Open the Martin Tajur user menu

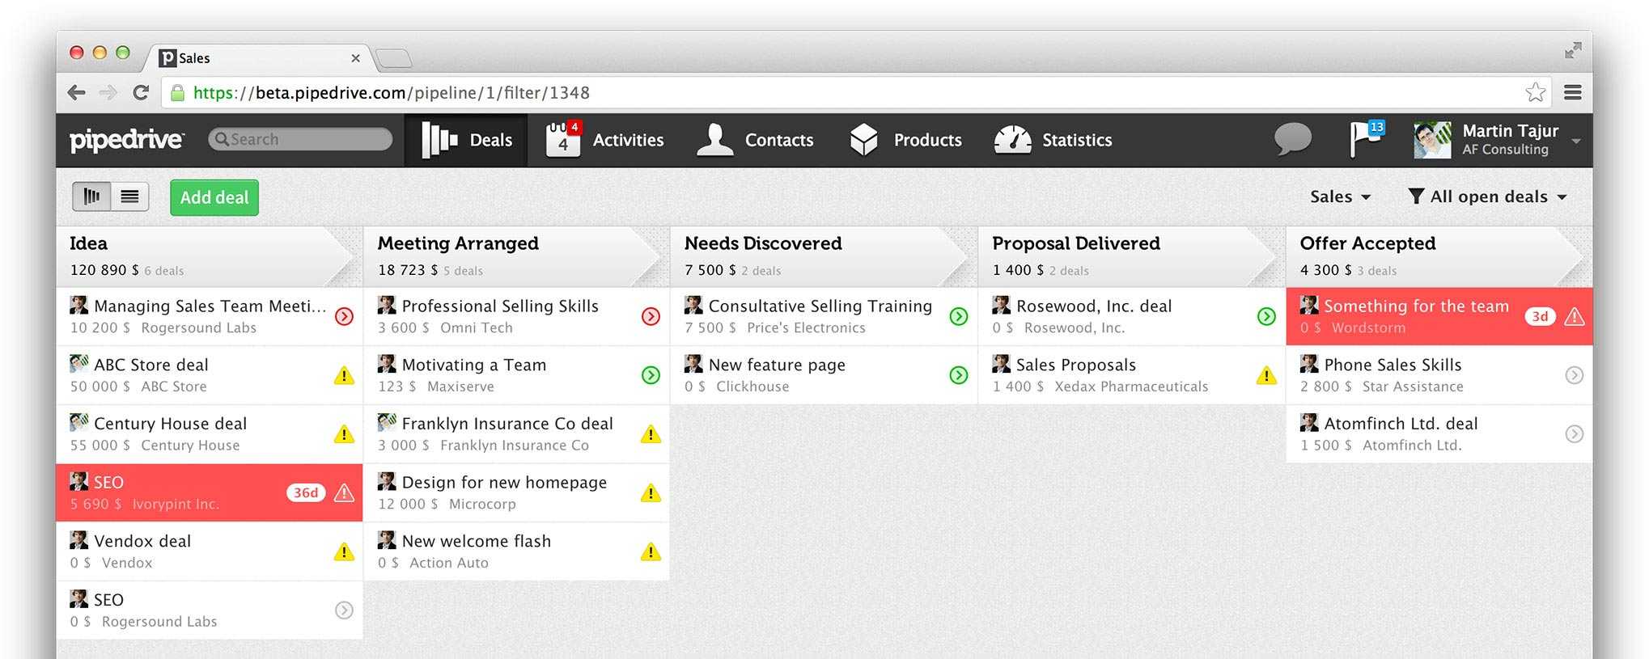click(x=1497, y=140)
